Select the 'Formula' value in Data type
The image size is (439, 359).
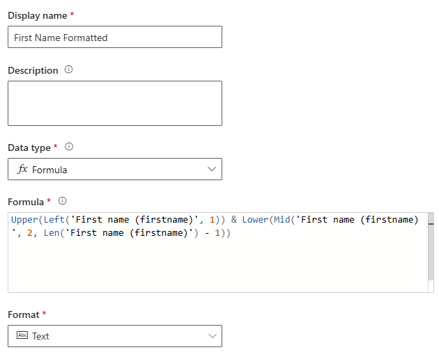49,170
